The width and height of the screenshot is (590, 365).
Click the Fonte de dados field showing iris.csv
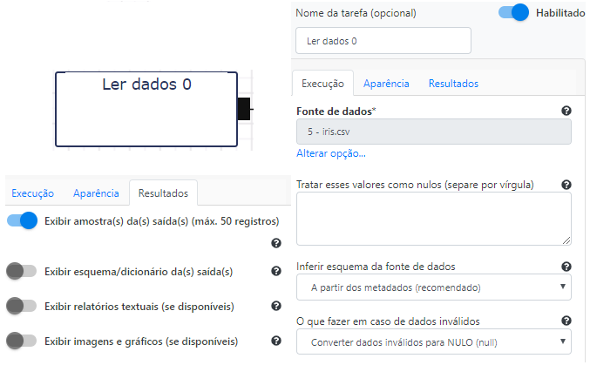(434, 132)
